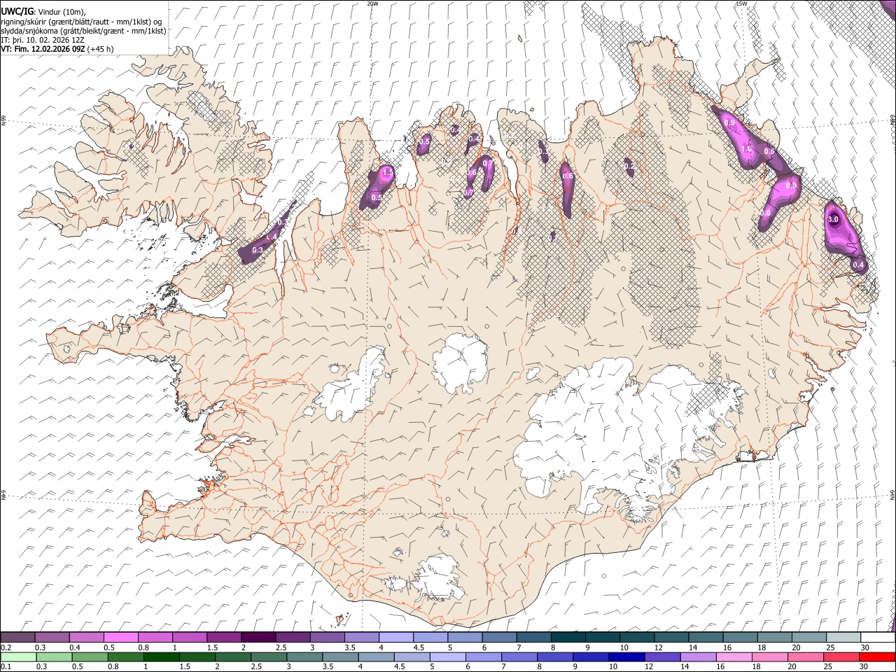Click the "IT: þri. 10. 02. 2026 12Z" line
Screen dimensions: 896x672
[x=43, y=40]
